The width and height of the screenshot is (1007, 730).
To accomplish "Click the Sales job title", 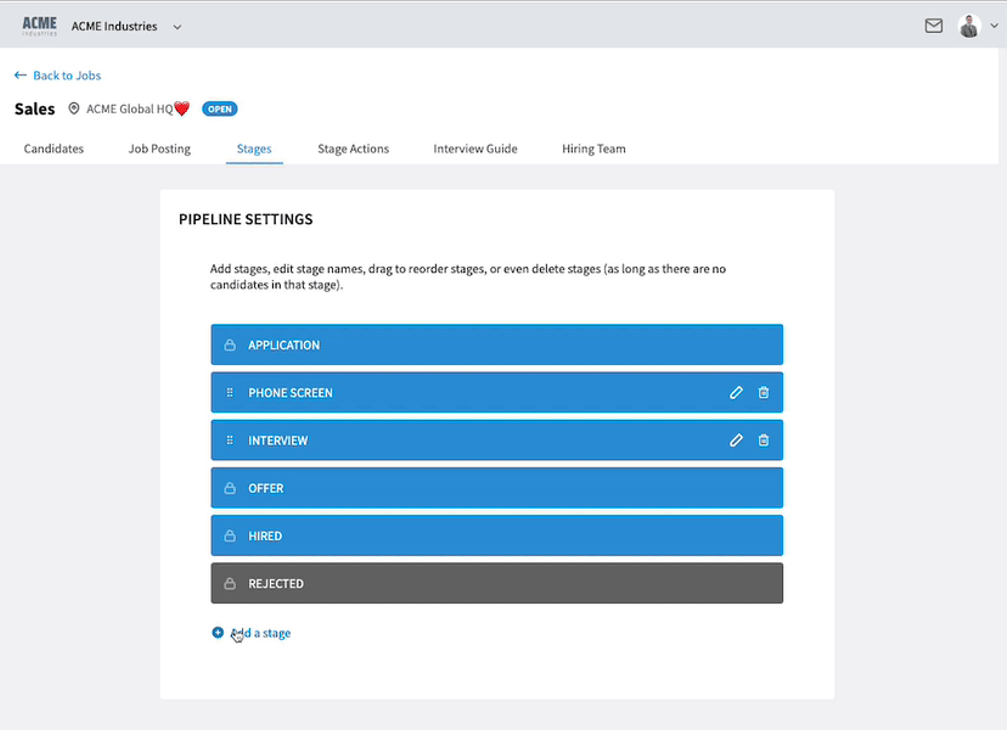I will pos(35,109).
